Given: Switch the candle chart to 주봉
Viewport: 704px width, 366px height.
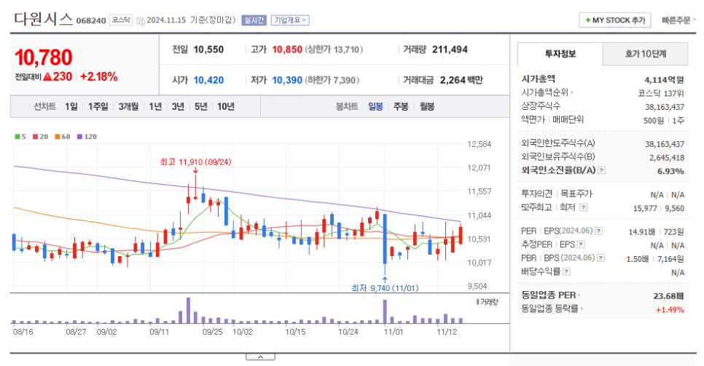Looking at the screenshot, I should 401,106.
